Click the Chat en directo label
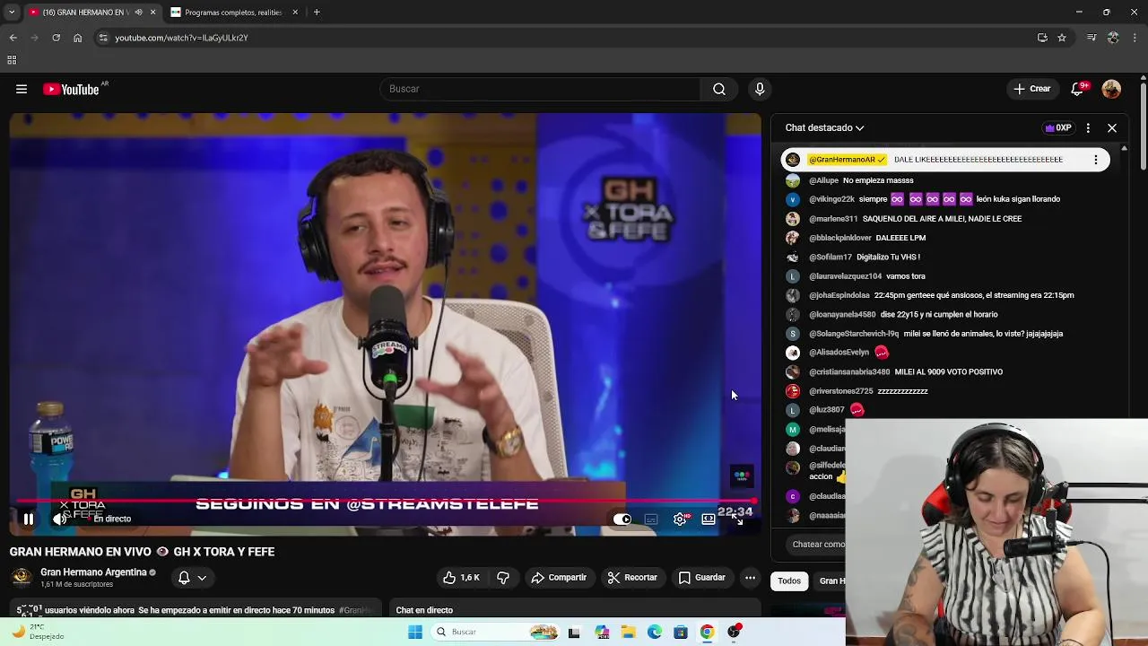This screenshot has height=646, width=1148. click(x=424, y=610)
